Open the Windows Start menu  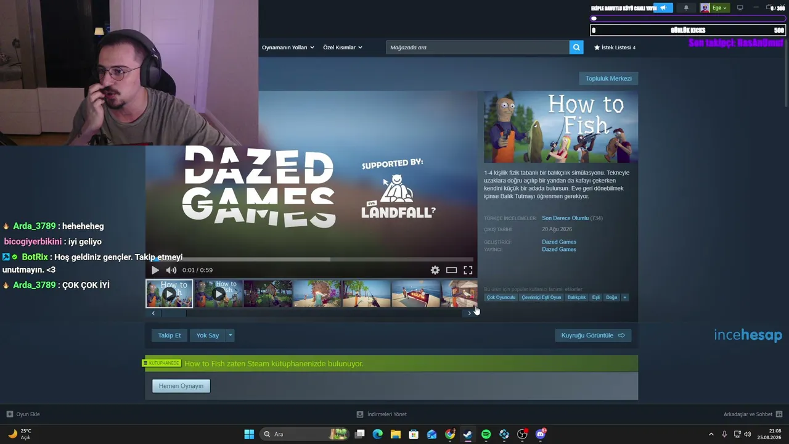(249, 434)
